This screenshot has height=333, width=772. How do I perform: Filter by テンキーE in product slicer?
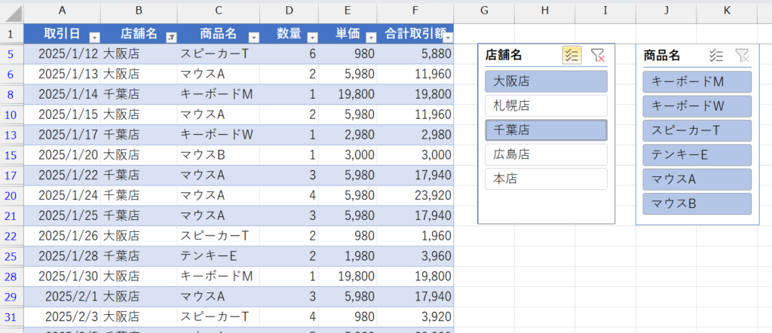pyautogui.click(x=697, y=154)
